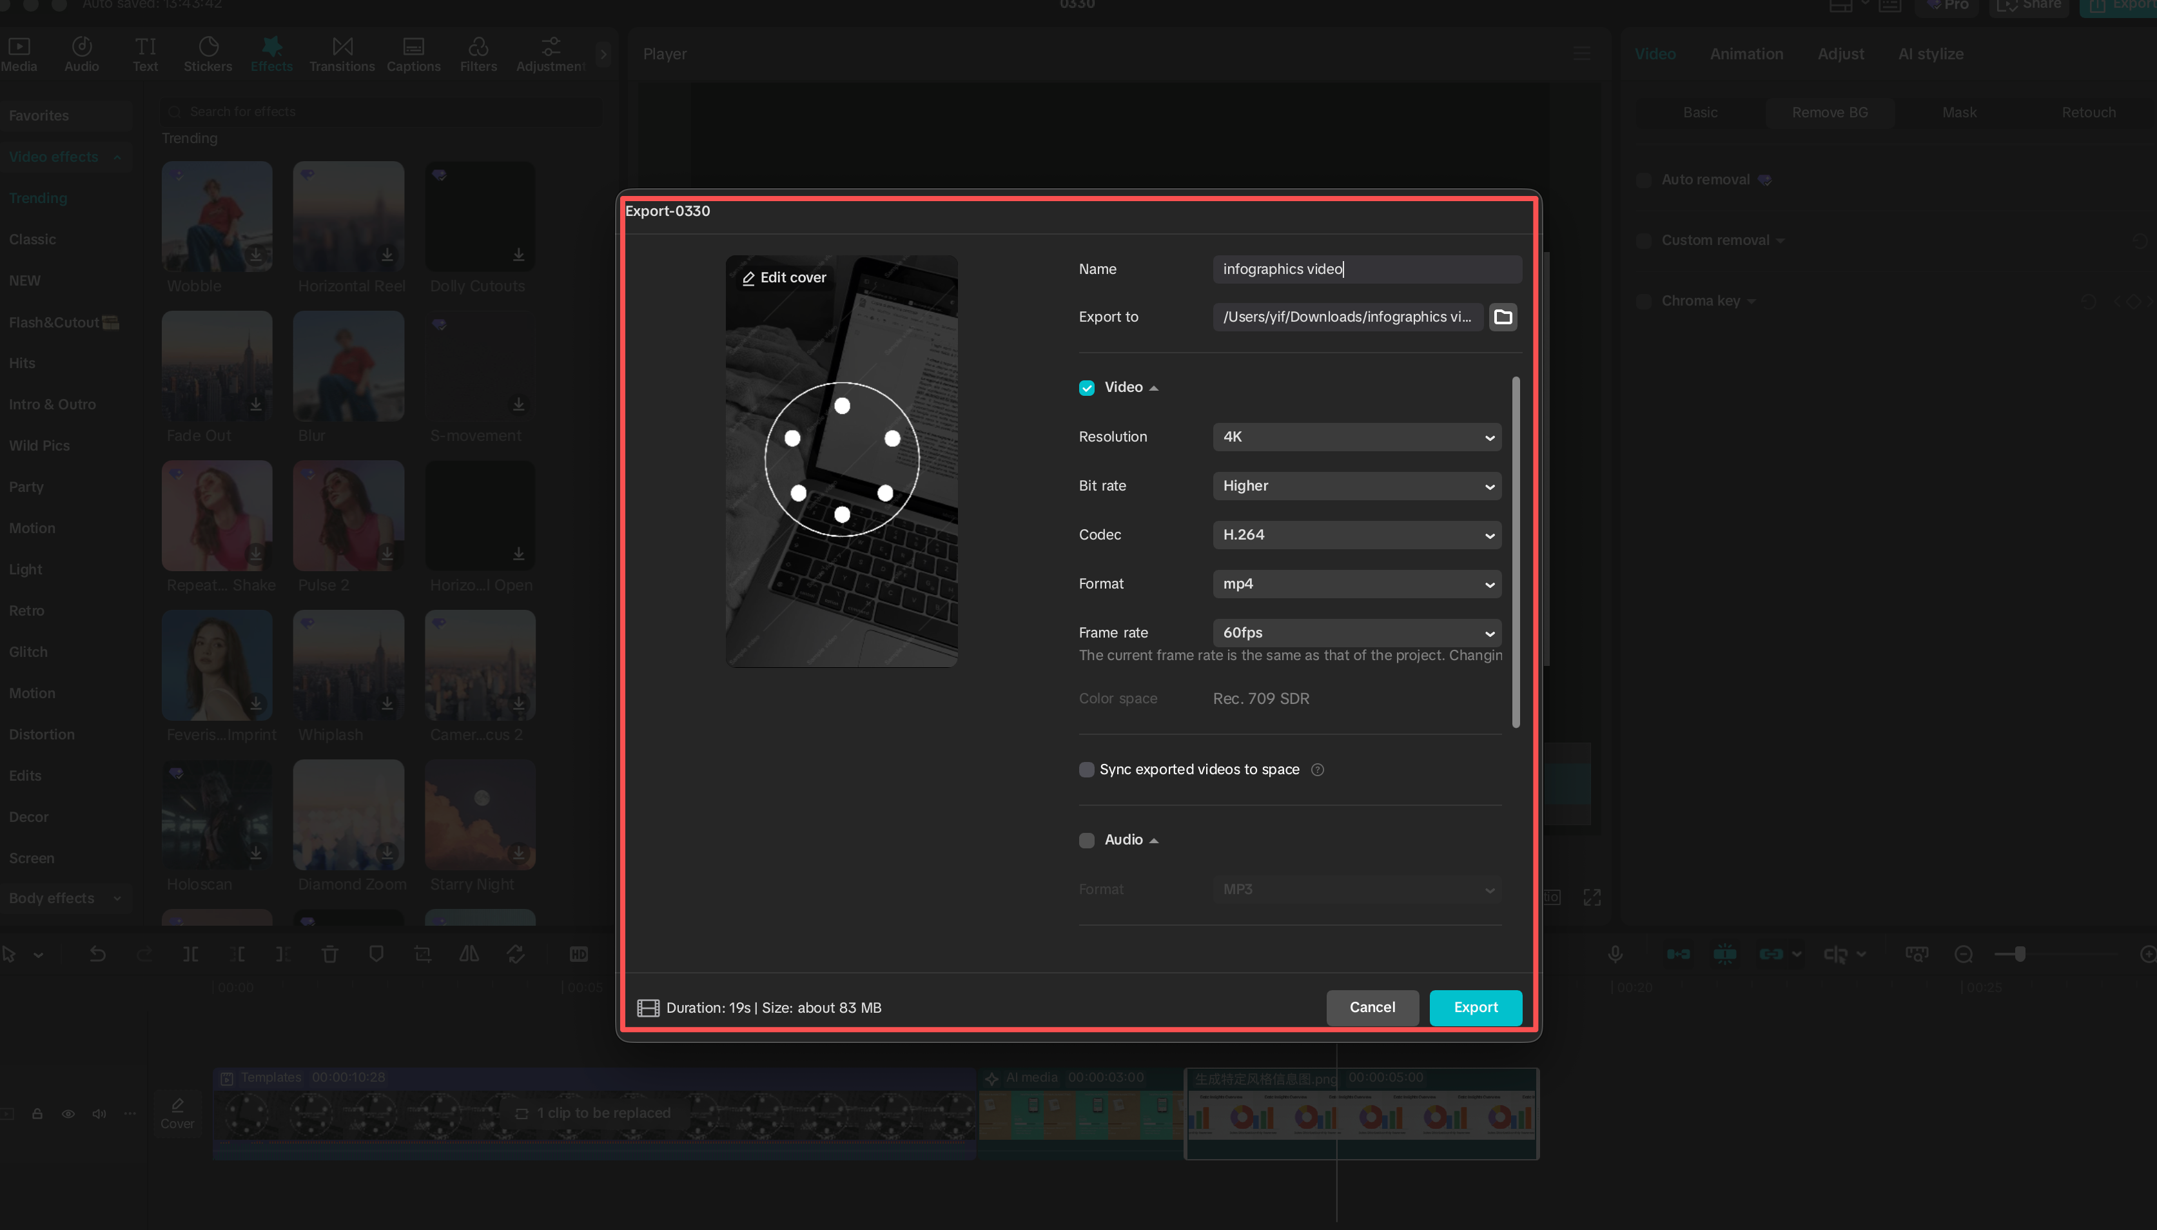The height and width of the screenshot is (1230, 2157).
Task: Click the Mirror/flip icon
Action: click(x=468, y=953)
